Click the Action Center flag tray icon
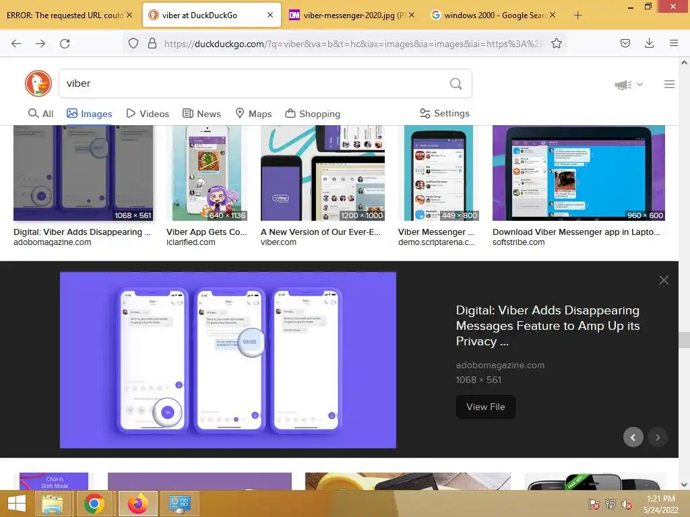The width and height of the screenshot is (690, 517). point(594,504)
